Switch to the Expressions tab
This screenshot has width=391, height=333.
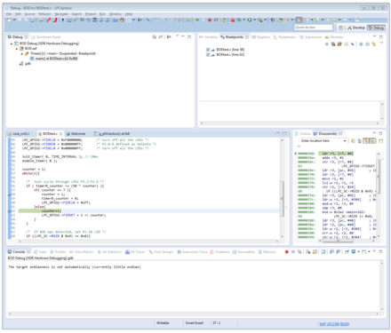click(x=311, y=37)
